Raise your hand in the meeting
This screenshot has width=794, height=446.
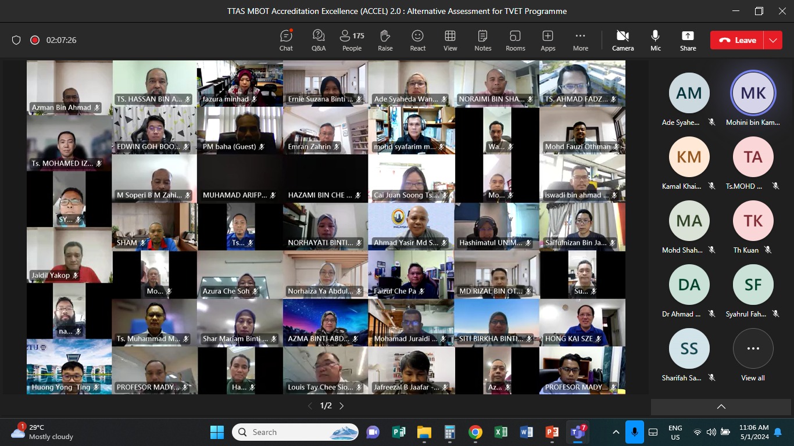tap(385, 40)
